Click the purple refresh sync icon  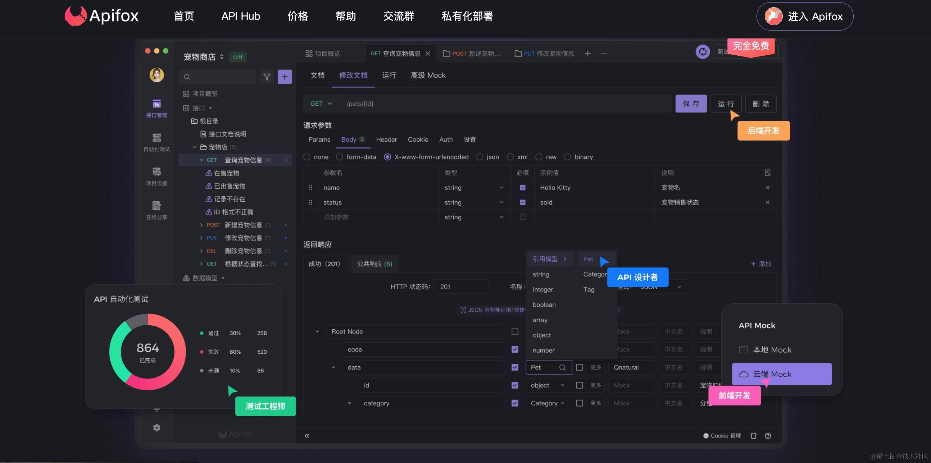point(703,52)
